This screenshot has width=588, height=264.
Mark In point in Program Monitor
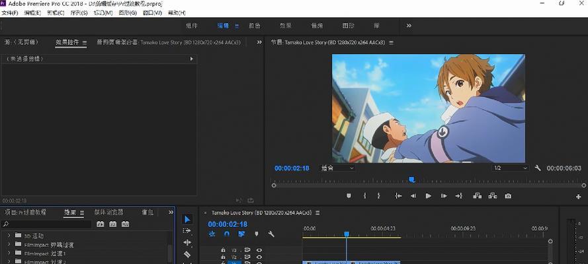364,195
